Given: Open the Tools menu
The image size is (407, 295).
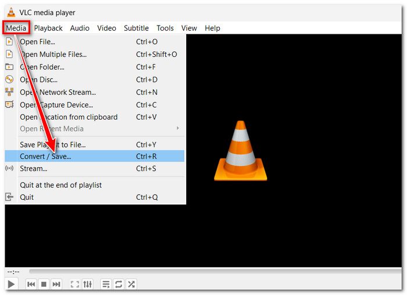Looking at the screenshot, I should tap(165, 28).
